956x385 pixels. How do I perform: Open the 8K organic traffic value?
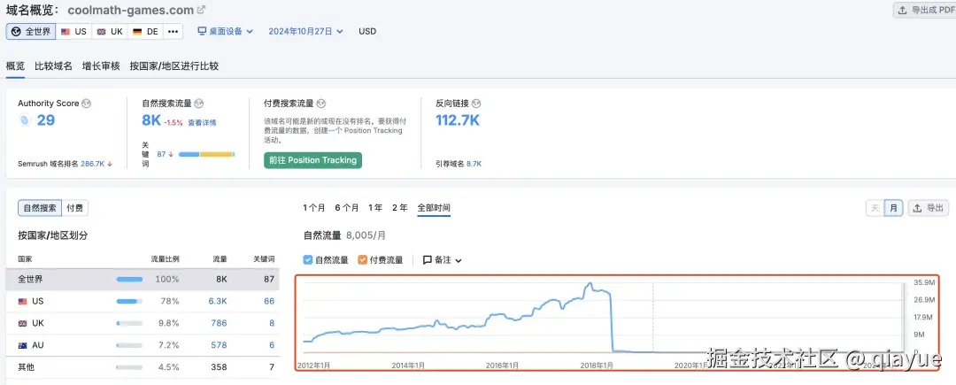[151, 120]
